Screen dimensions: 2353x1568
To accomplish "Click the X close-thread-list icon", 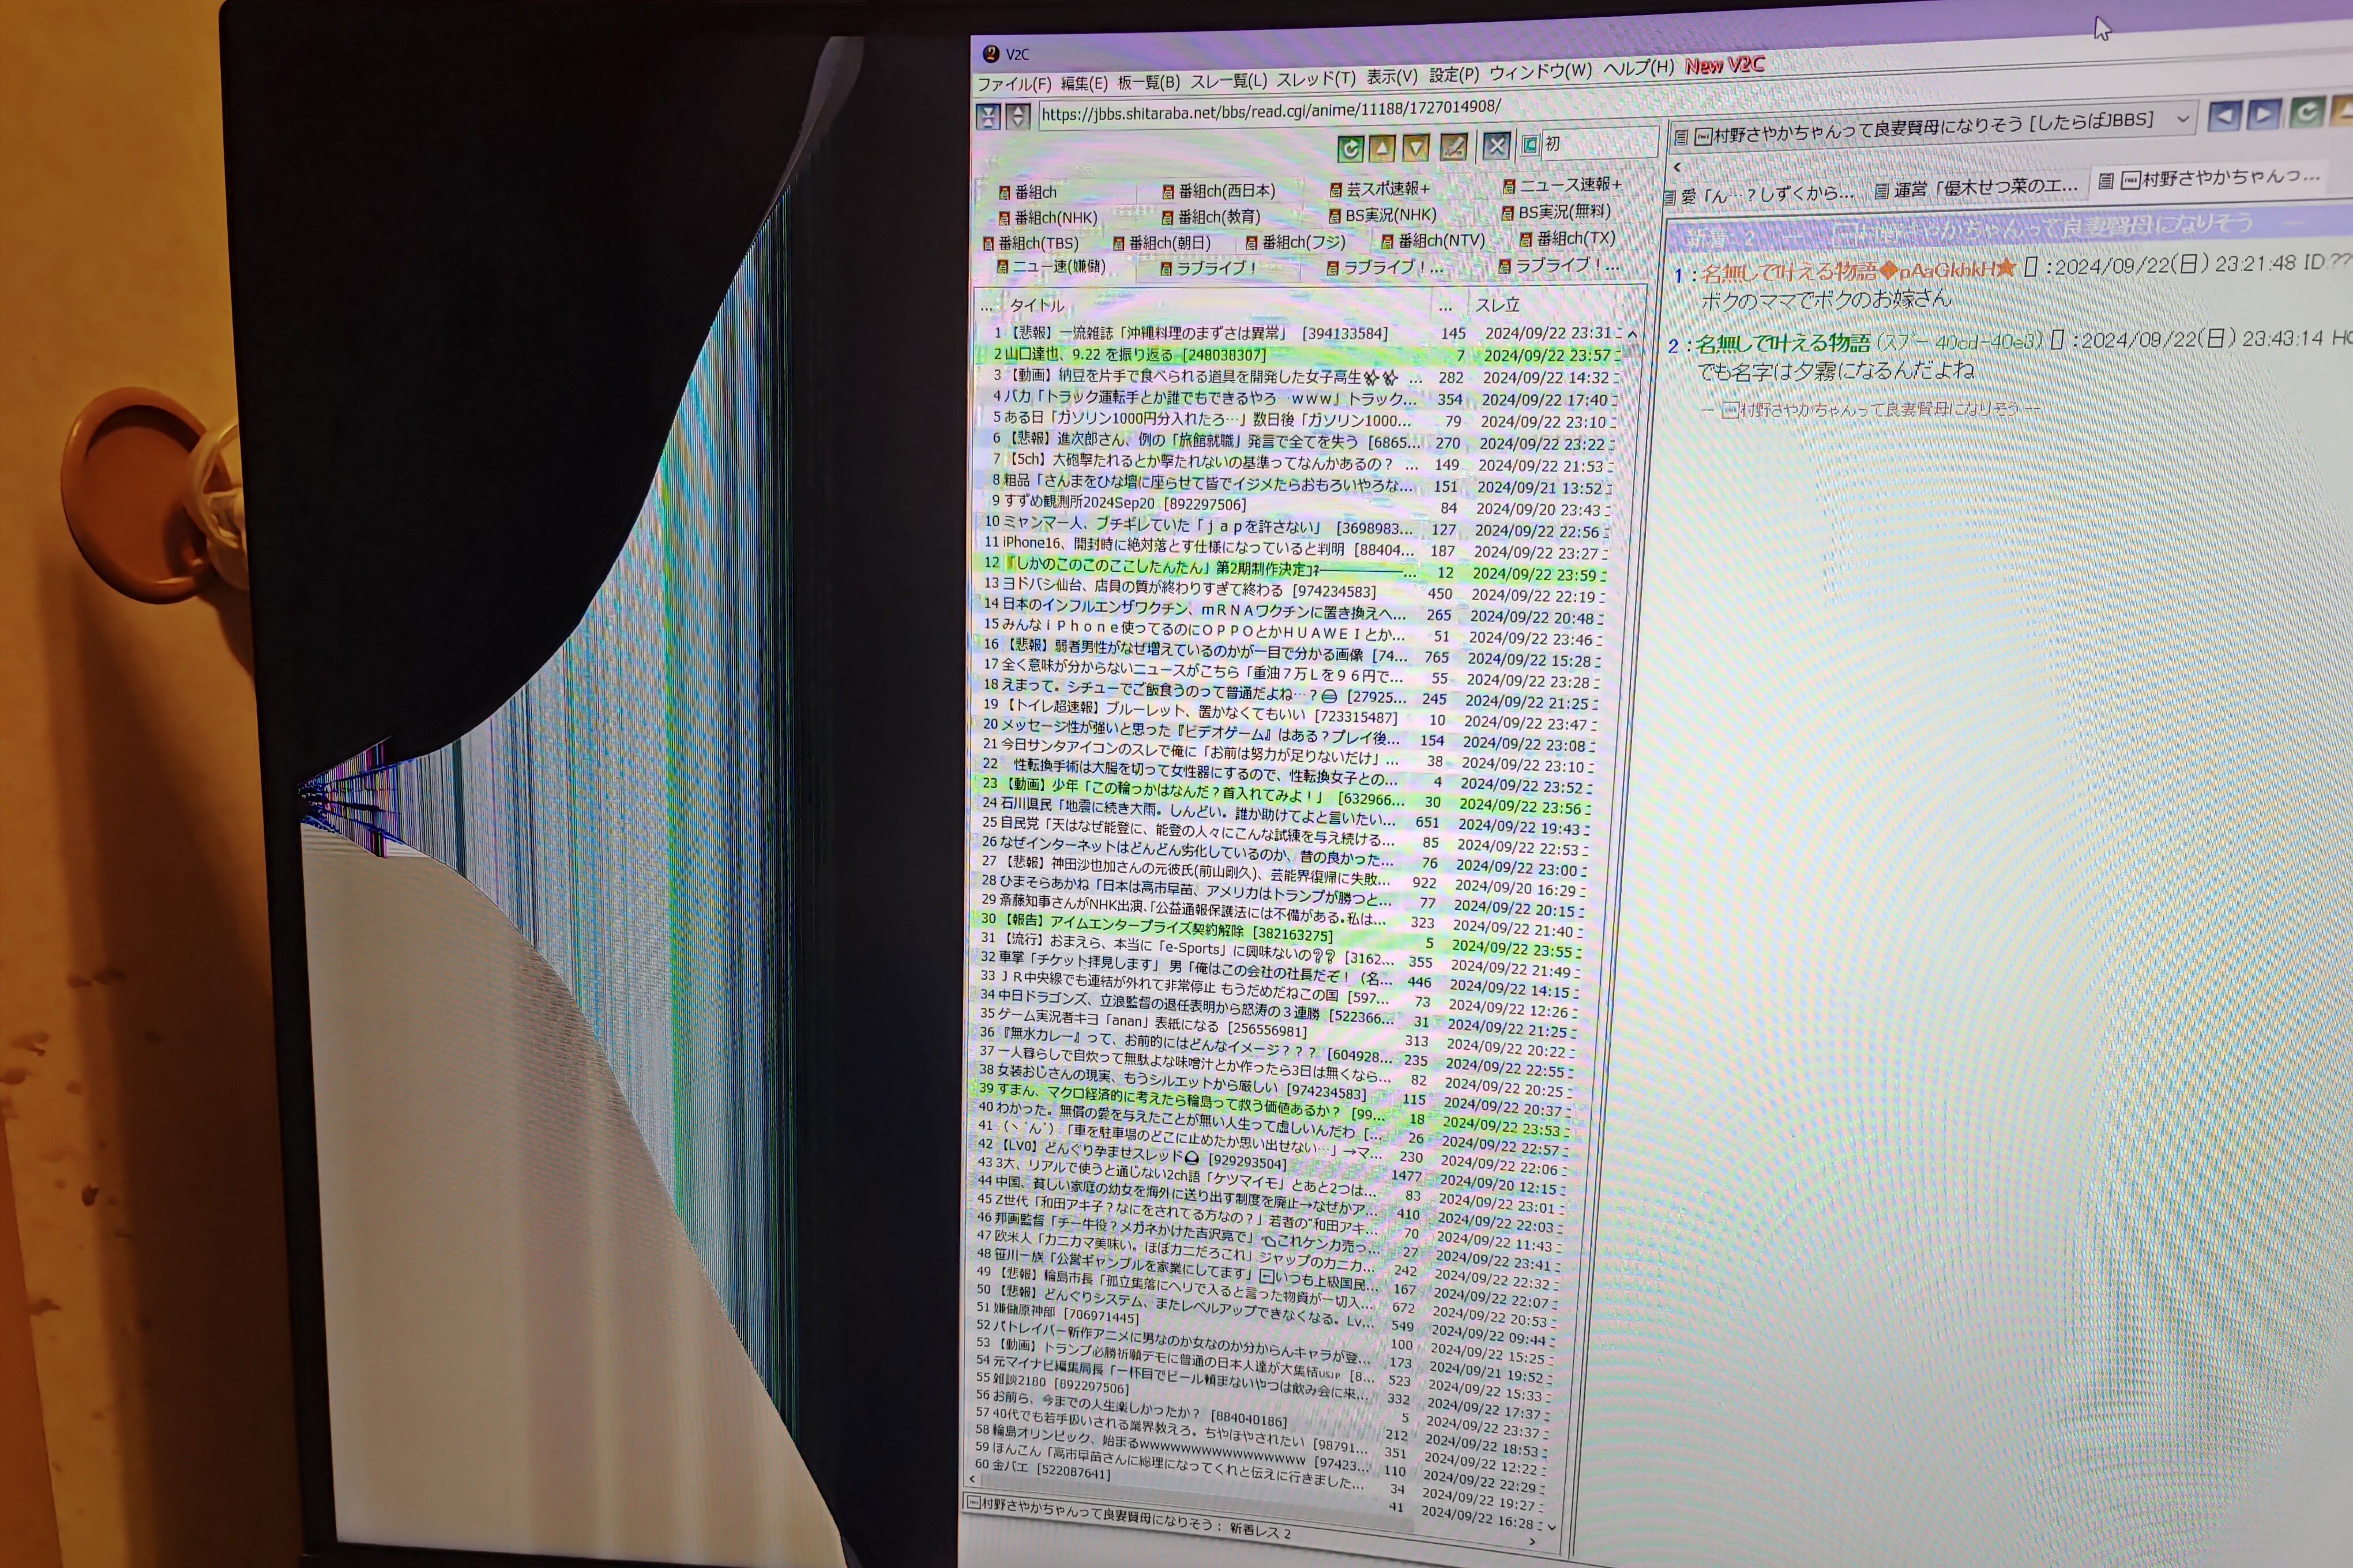I will tap(1495, 147).
